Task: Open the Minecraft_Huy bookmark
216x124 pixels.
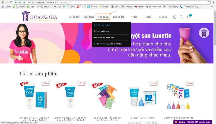Action: pos(171,6)
